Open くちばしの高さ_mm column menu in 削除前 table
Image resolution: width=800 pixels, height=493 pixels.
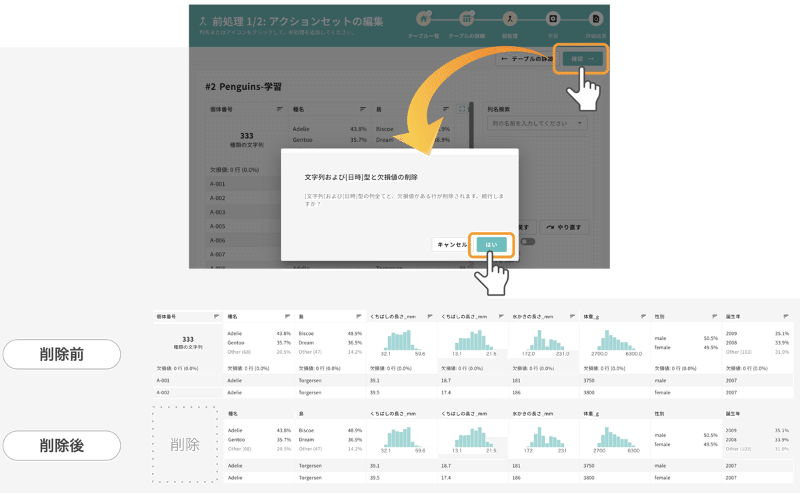pyautogui.click(x=501, y=316)
